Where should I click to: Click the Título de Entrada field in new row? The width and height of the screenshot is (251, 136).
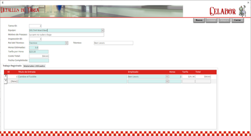[73, 81]
